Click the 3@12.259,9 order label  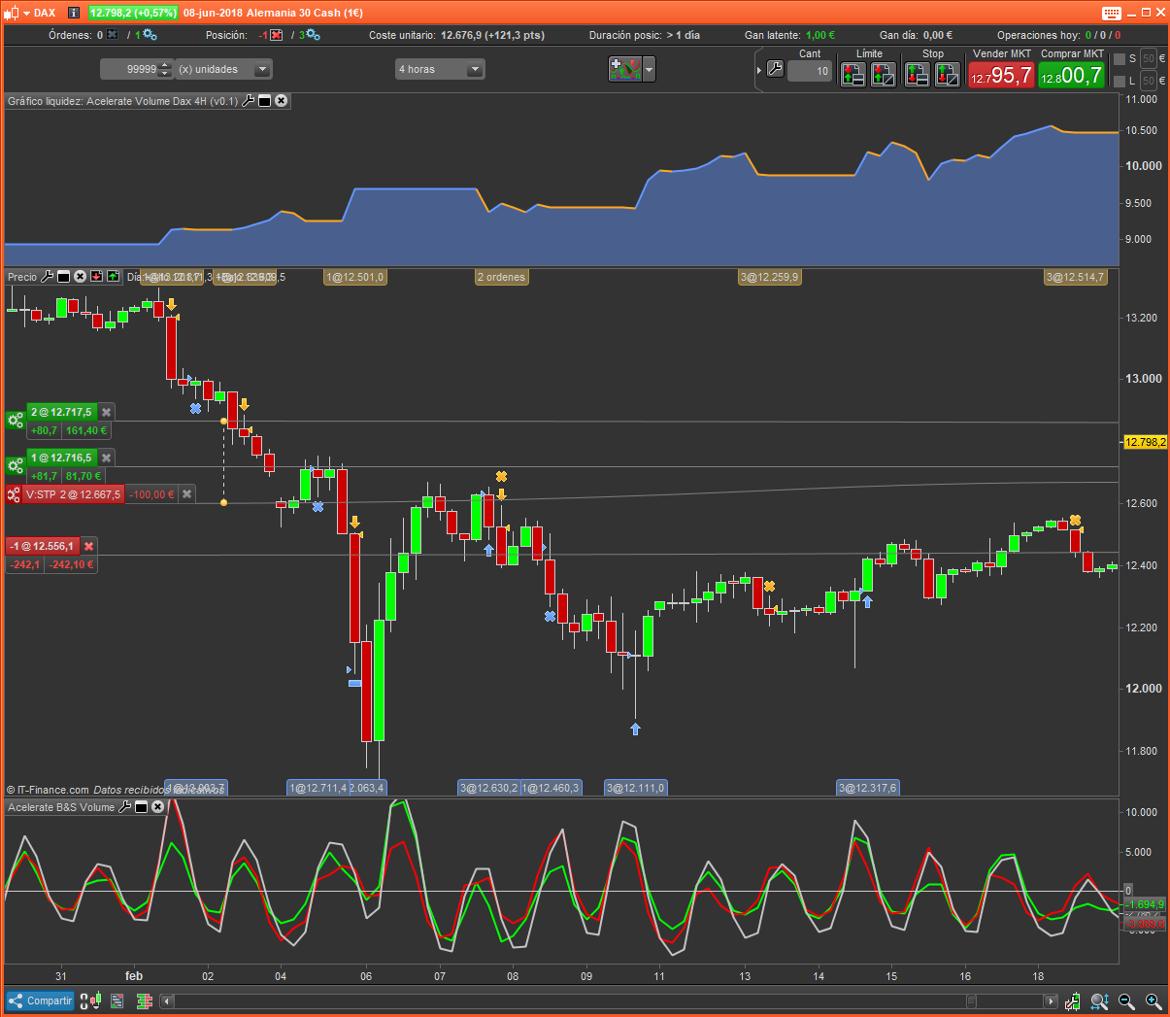click(x=770, y=277)
